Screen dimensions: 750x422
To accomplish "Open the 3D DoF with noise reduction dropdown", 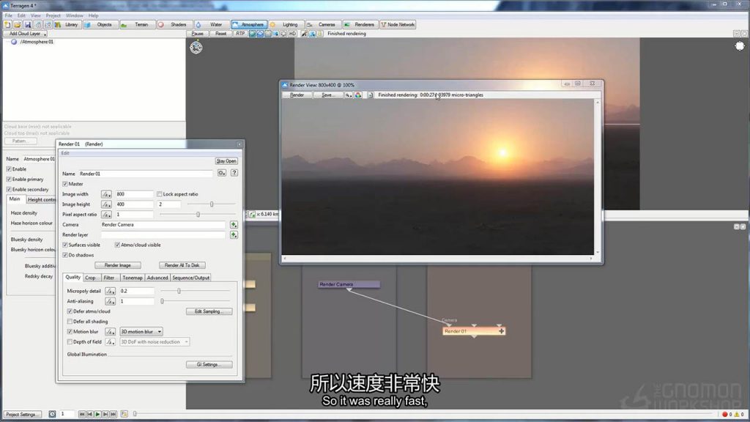I will [x=155, y=342].
